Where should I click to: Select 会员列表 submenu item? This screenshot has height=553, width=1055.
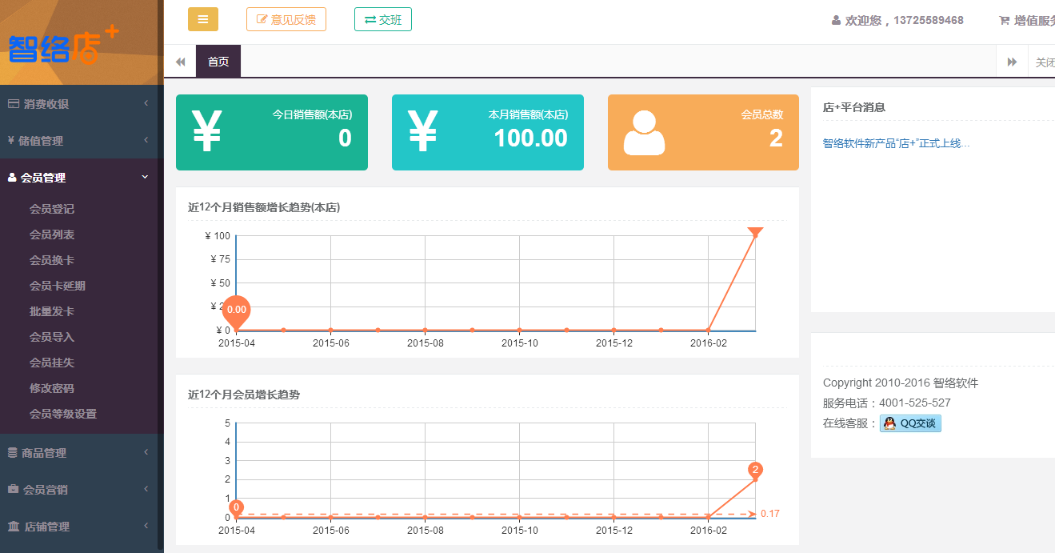52,234
